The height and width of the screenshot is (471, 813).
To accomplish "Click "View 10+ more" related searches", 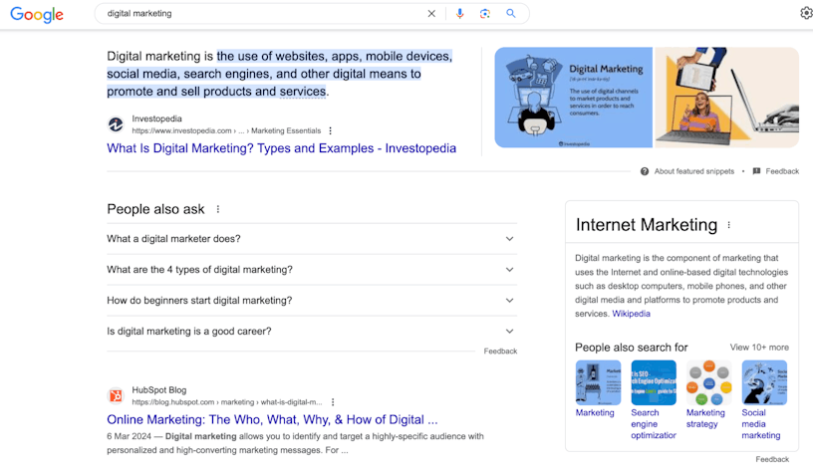I will (758, 348).
